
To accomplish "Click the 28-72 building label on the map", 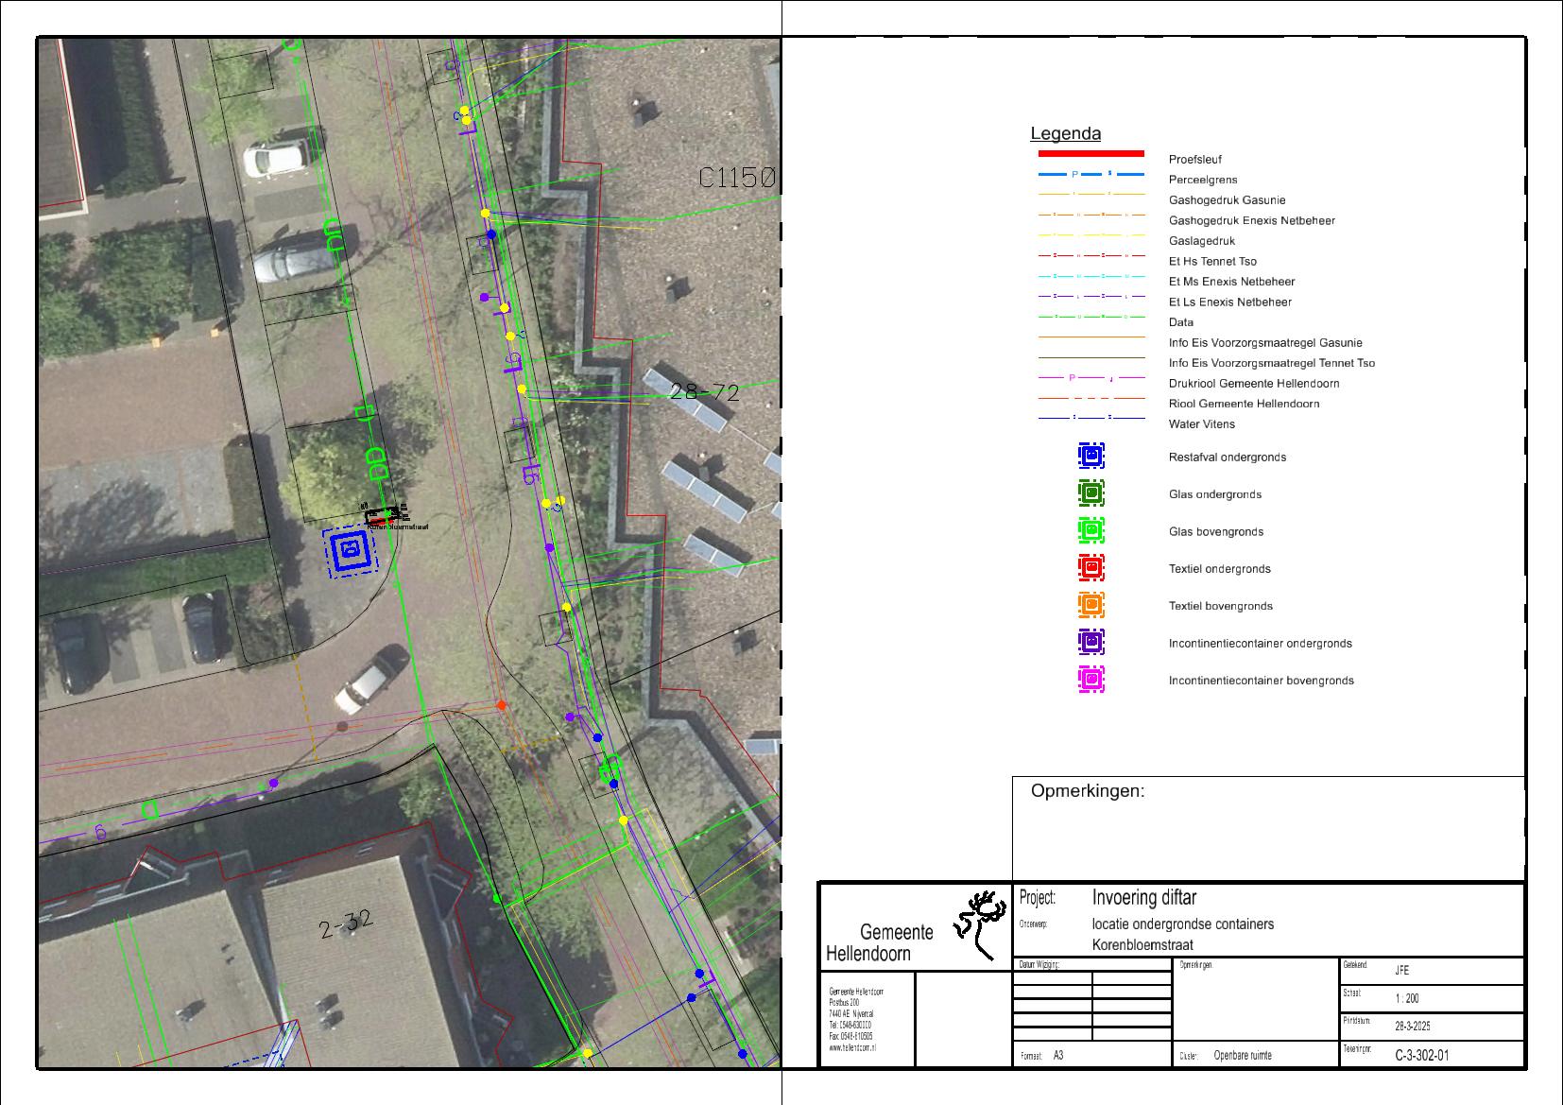I will click(x=704, y=391).
